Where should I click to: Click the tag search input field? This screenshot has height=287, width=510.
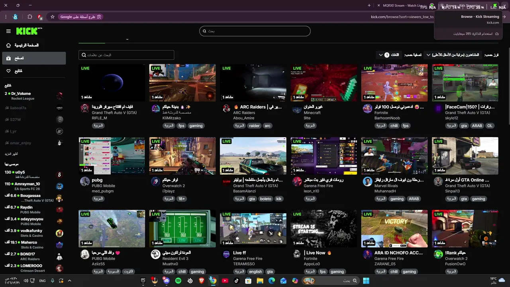126,55
